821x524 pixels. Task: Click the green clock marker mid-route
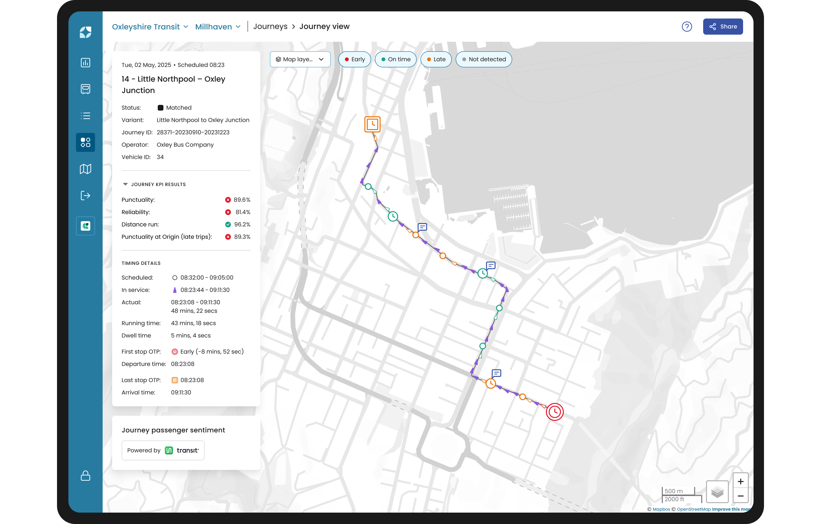[482, 273]
